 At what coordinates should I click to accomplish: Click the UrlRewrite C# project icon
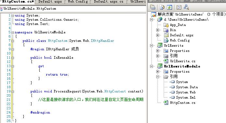160,45
